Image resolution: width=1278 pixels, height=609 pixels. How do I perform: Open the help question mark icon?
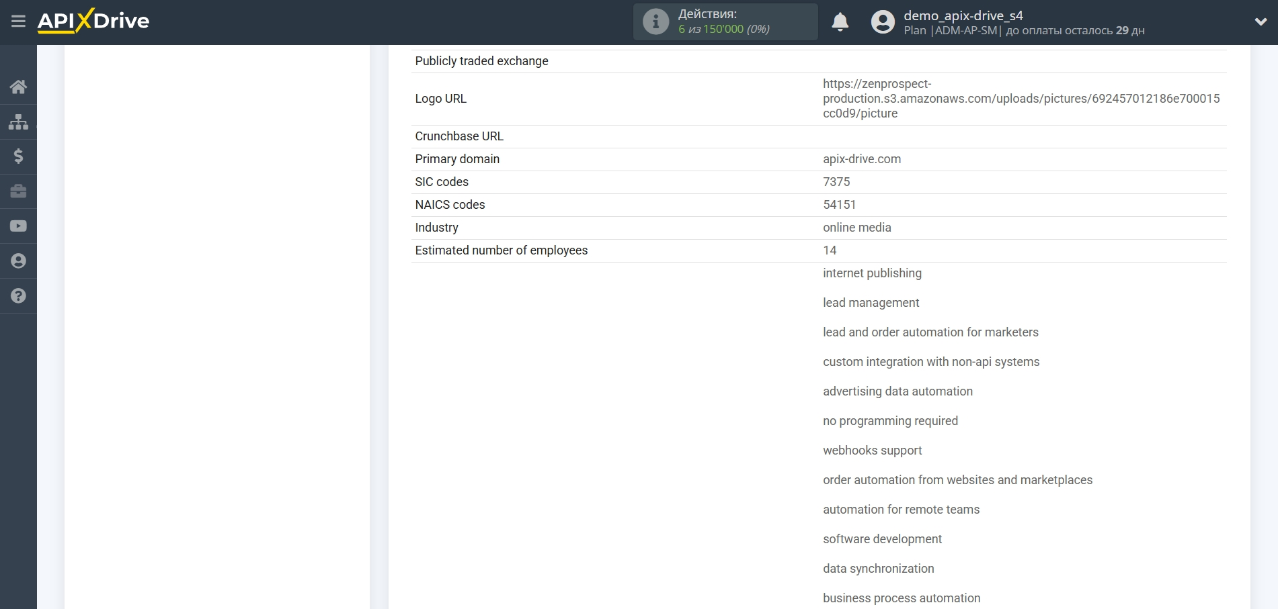pos(18,296)
